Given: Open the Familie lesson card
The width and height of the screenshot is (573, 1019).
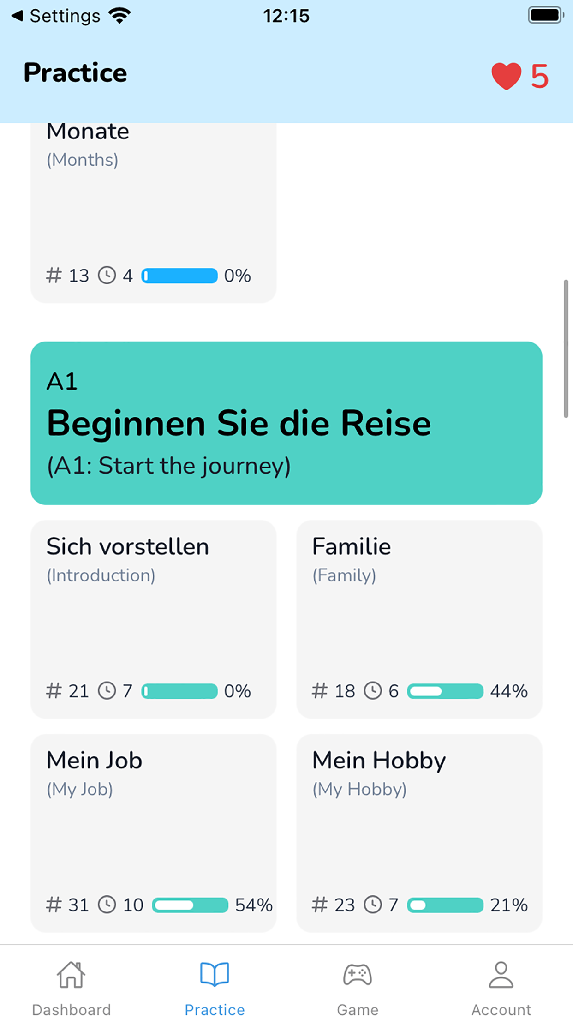Looking at the screenshot, I should pos(419,618).
